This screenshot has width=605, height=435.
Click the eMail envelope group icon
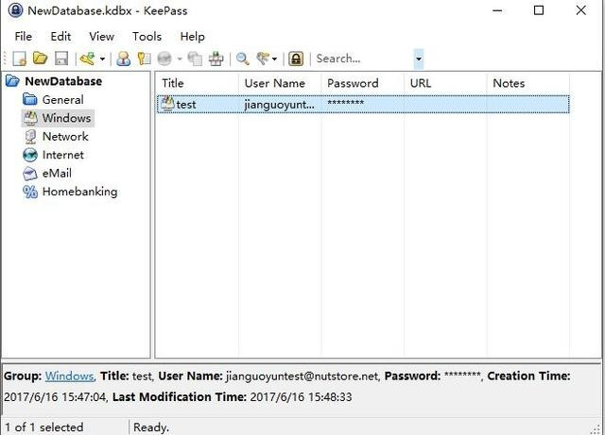[30, 174]
